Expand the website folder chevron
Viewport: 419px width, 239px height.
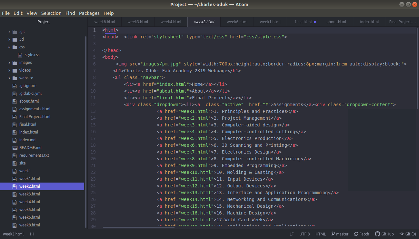point(9,78)
